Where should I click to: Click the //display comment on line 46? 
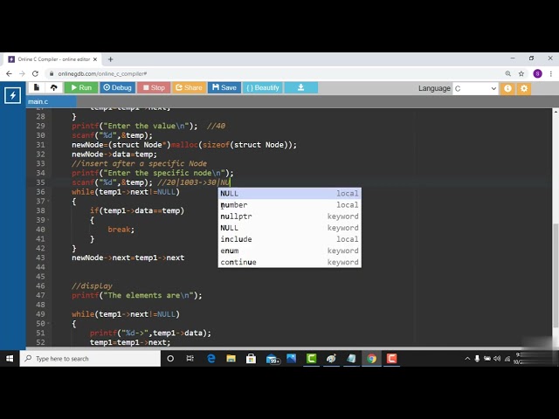click(x=92, y=285)
